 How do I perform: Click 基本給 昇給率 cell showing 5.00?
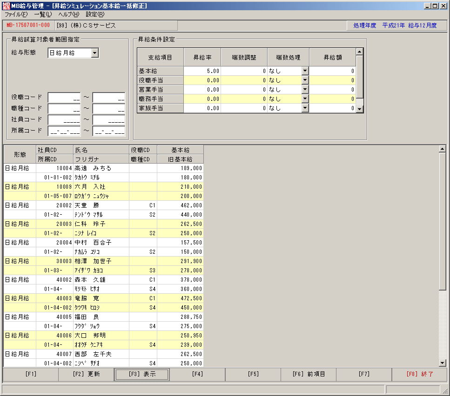(202, 71)
